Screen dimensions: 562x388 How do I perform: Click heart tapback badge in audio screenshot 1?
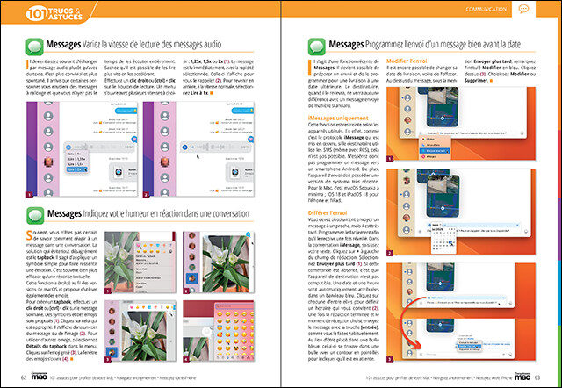[x=134, y=139]
